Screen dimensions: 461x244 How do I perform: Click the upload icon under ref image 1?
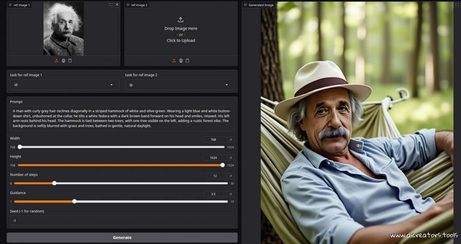56,60
